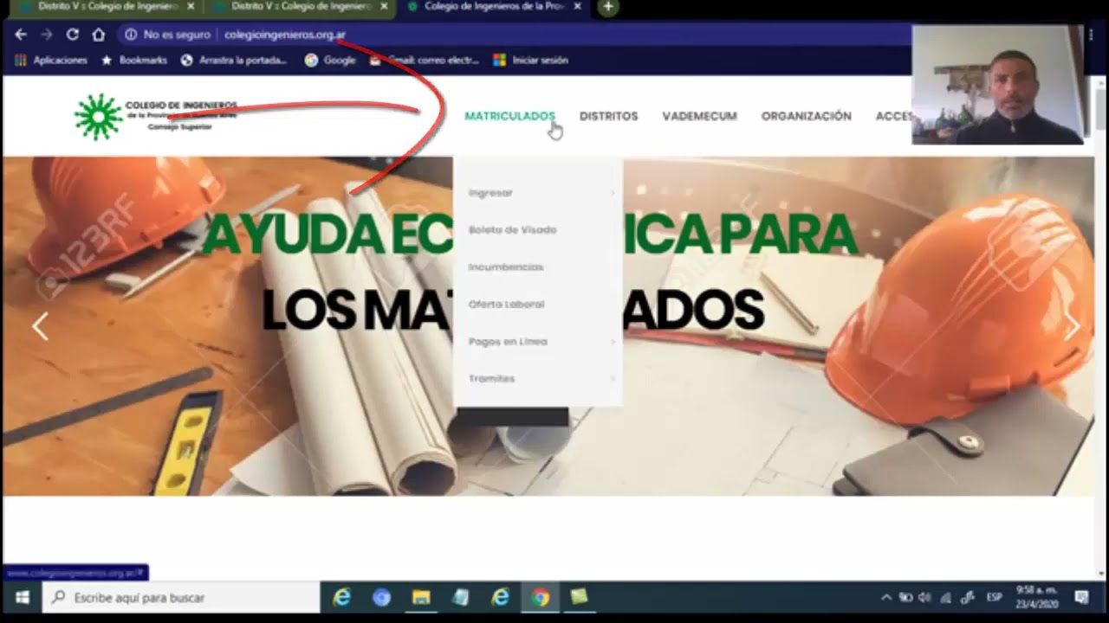Image resolution: width=1109 pixels, height=623 pixels.
Task: Open the green sticky-note taskbar app
Action: (579, 597)
